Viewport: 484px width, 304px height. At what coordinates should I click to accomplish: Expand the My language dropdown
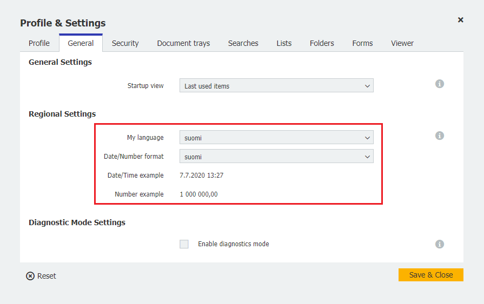(x=276, y=138)
